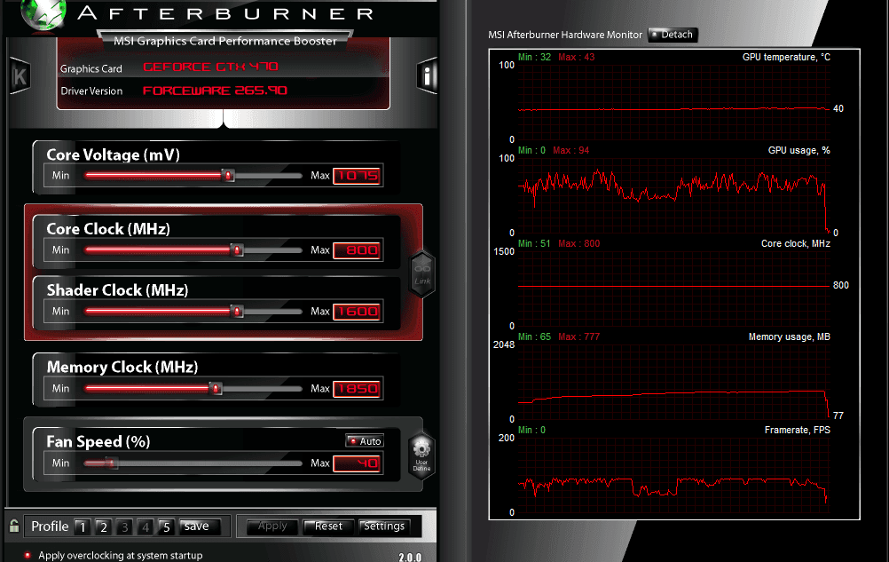Image resolution: width=889 pixels, height=562 pixels.
Task: Click the 'Max : 777' memory usage reading
Action: pyautogui.click(x=578, y=336)
